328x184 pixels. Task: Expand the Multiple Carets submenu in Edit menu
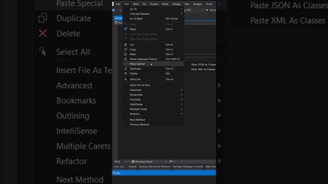(x=181, y=109)
